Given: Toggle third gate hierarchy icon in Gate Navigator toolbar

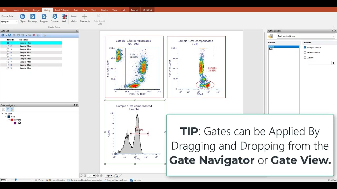Looking at the screenshot, I should coord(12,109).
